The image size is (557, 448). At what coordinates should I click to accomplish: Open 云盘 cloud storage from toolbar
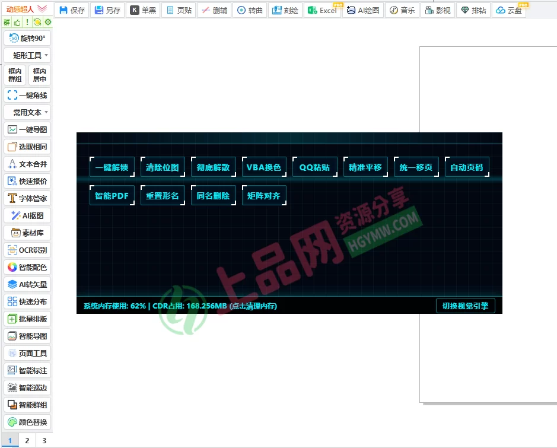click(508, 9)
